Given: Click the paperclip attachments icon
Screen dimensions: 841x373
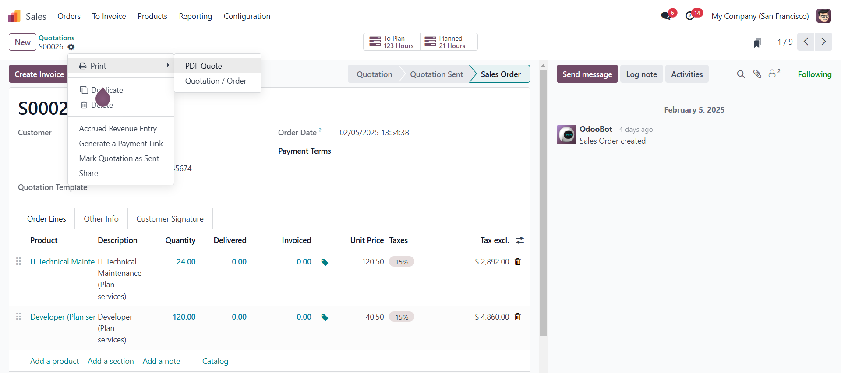Looking at the screenshot, I should point(757,74).
